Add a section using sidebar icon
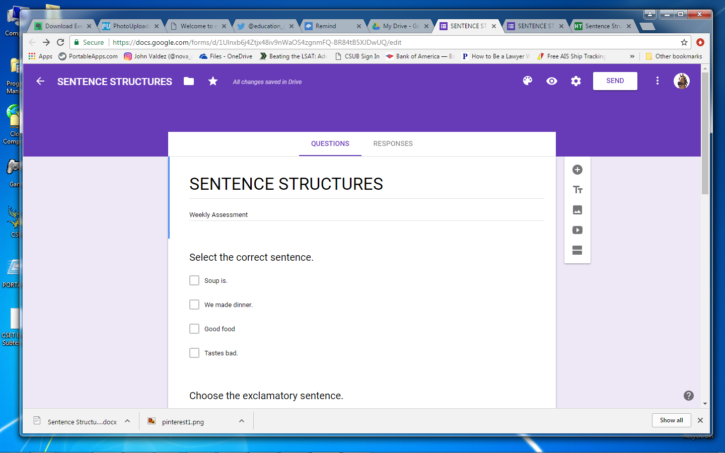Viewport: 725px width, 453px height. tap(577, 250)
